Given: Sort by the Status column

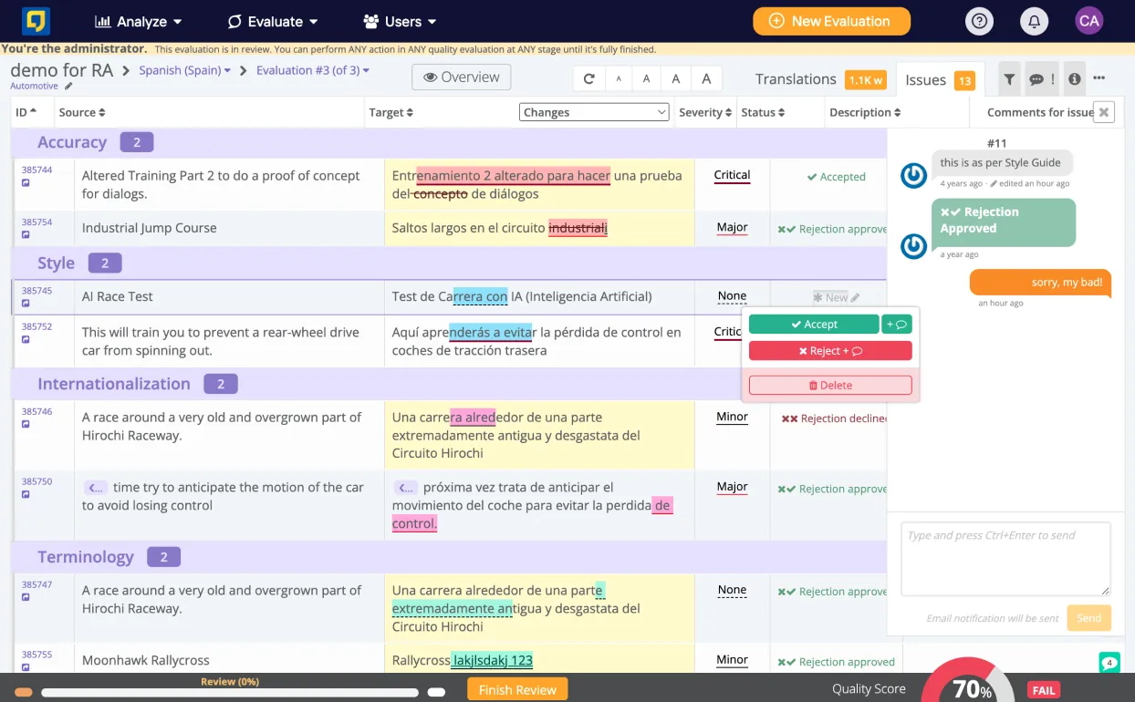Looking at the screenshot, I should [x=763, y=112].
